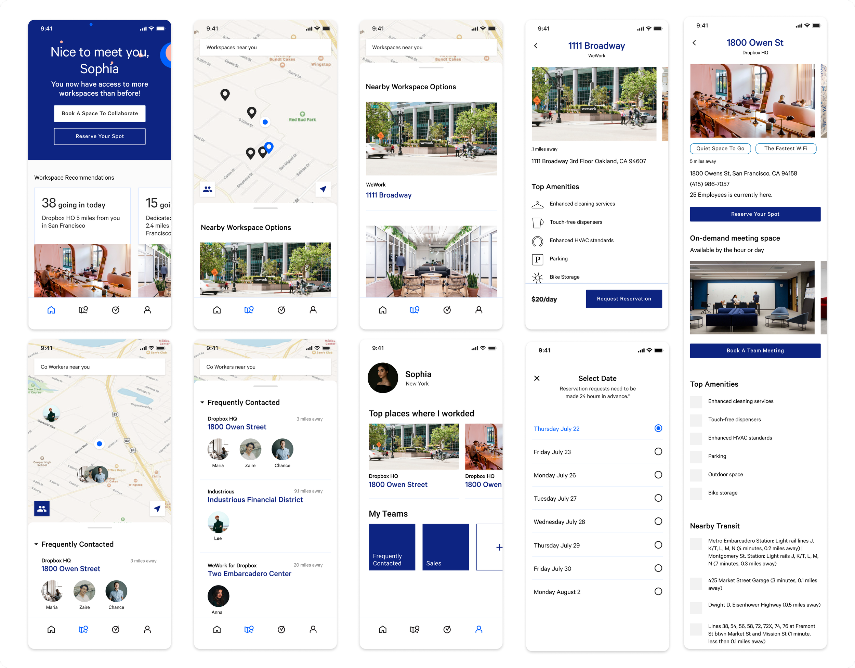Open Sales team tile
Screen dimensions: 855x668
(x=446, y=547)
